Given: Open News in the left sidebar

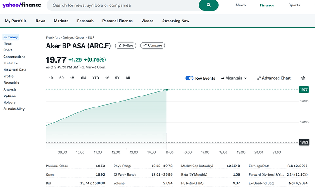Looking at the screenshot, I should [x=8, y=43].
